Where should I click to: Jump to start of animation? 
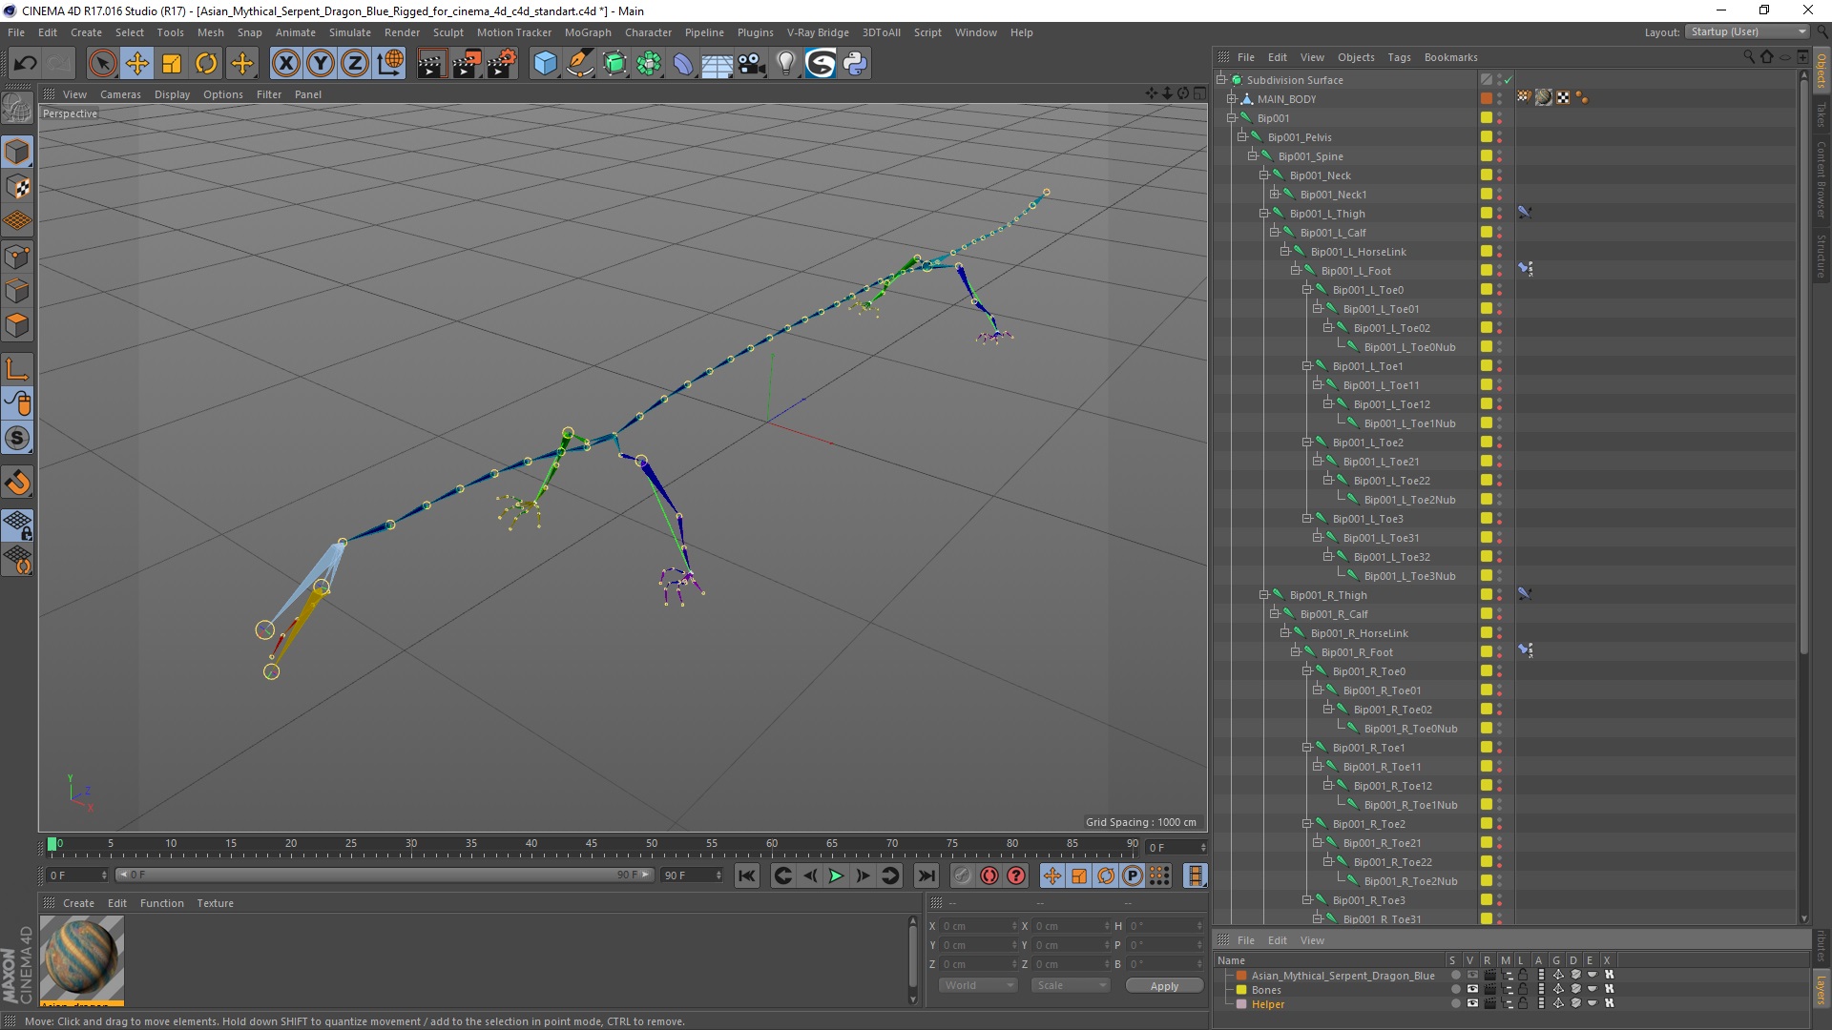pos(747,875)
